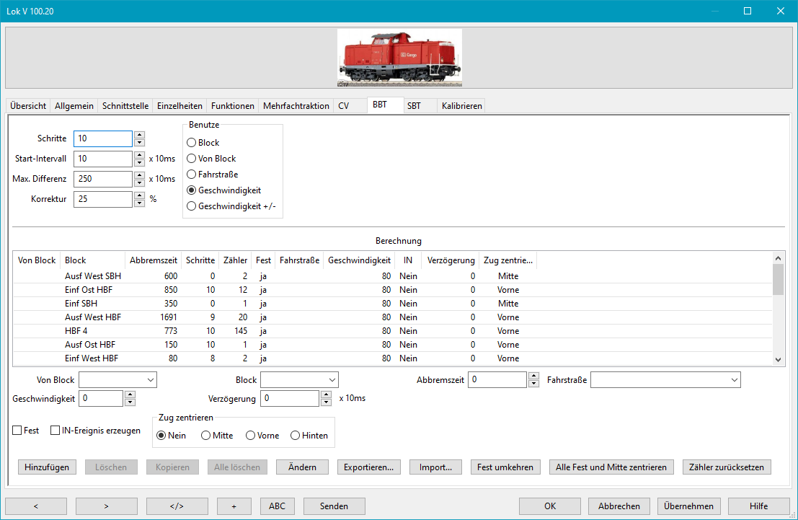Increase the Schritte value with up arrow
The image size is (798, 520).
coord(139,135)
